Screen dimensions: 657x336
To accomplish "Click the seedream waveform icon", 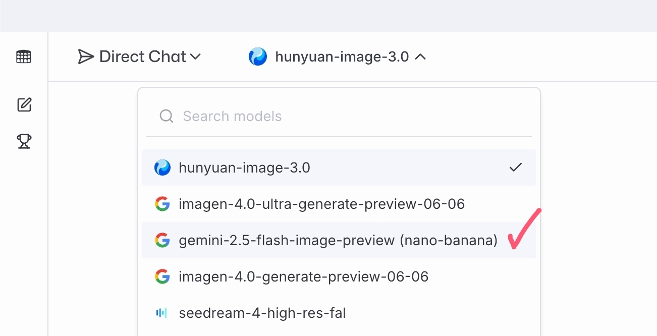I will coord(161,313).
